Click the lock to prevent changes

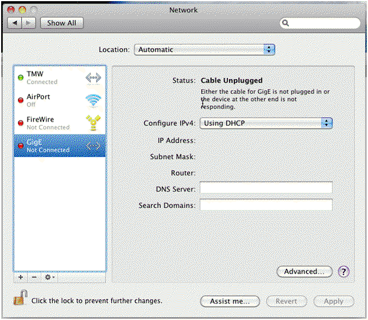click(x=21, y=298)
